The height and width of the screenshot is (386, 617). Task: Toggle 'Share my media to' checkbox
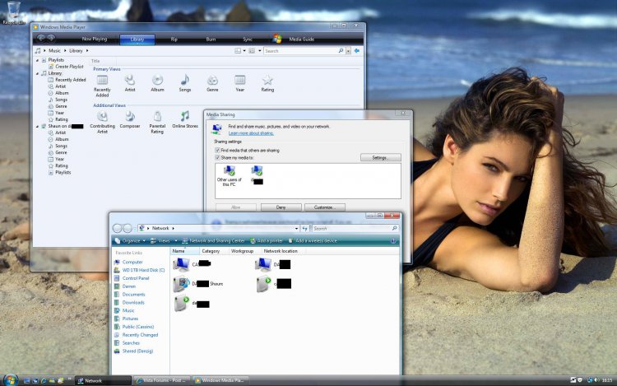[x=217, y=157]
